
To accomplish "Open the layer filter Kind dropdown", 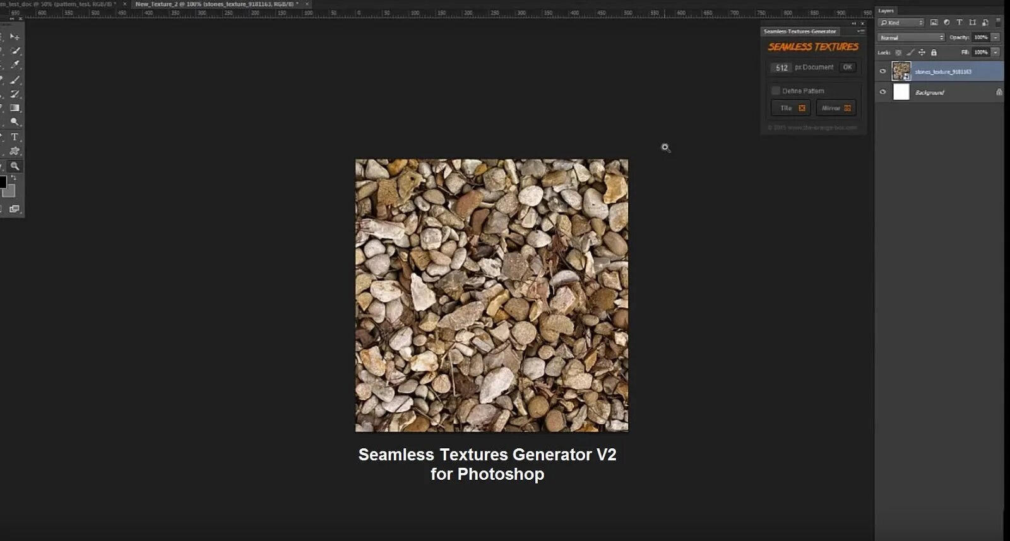I will coord(901,23).
